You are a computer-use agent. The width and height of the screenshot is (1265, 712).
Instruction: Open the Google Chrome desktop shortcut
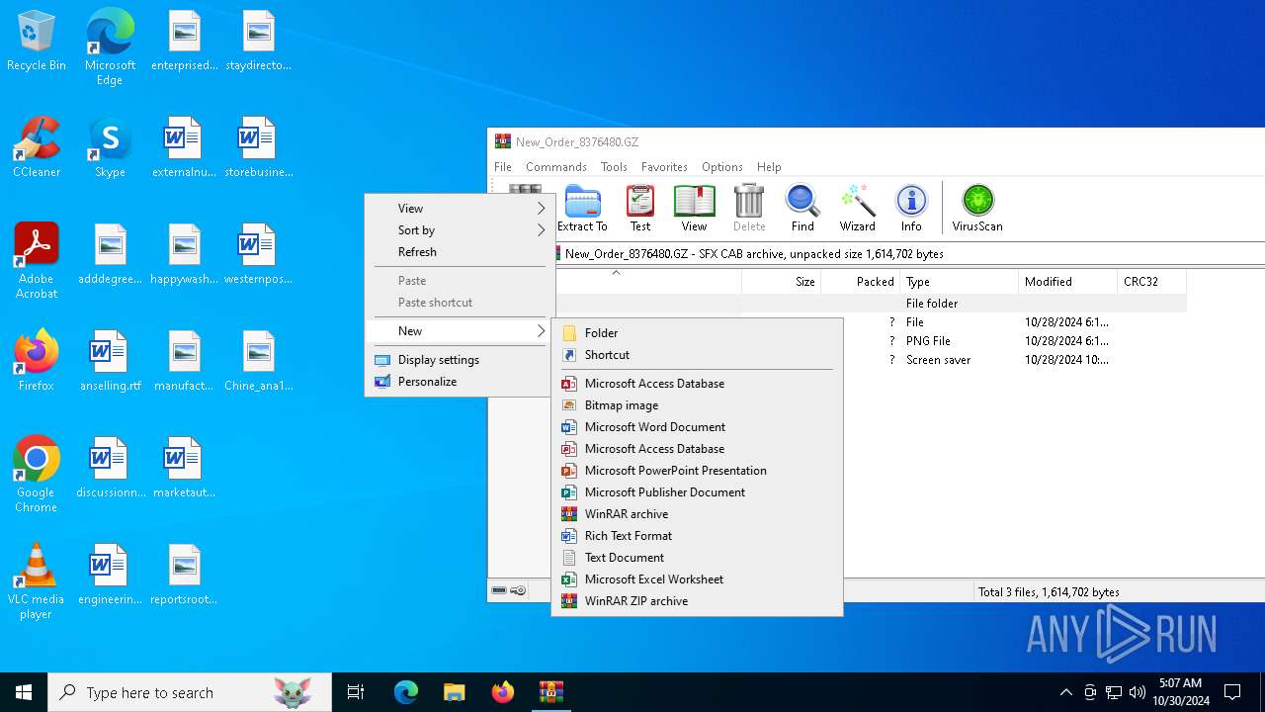[37, 474]
